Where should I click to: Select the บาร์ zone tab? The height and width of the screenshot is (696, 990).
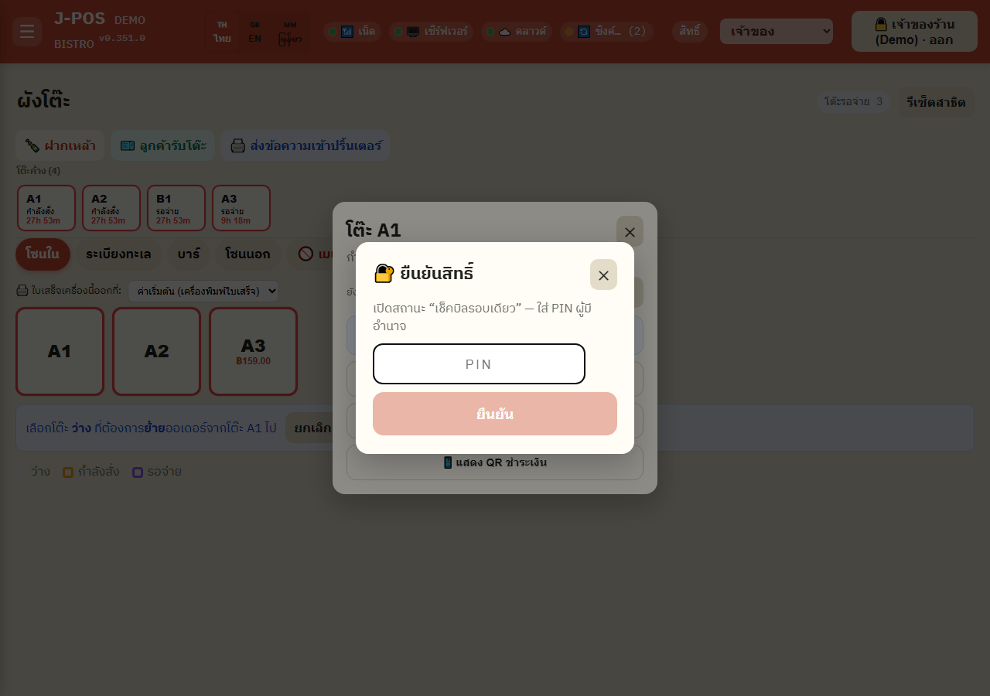coord(188,254)
